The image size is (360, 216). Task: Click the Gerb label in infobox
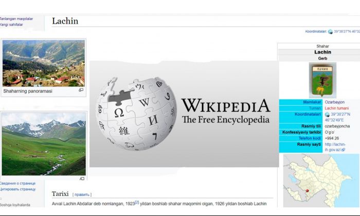(x=322, y=58)
